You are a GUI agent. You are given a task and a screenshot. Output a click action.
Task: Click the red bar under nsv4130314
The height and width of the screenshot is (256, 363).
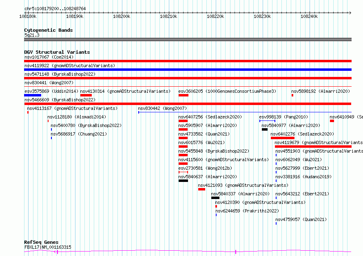coord(86,95)
